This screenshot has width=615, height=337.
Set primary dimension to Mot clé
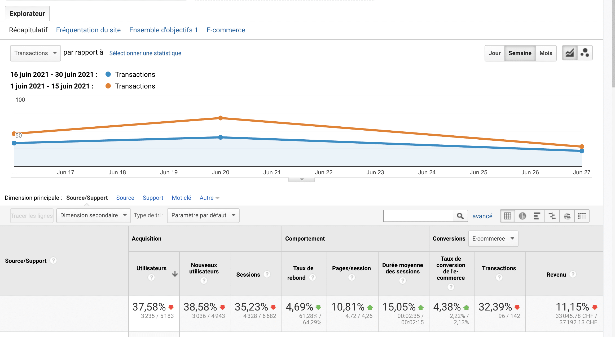click(181, 198)
